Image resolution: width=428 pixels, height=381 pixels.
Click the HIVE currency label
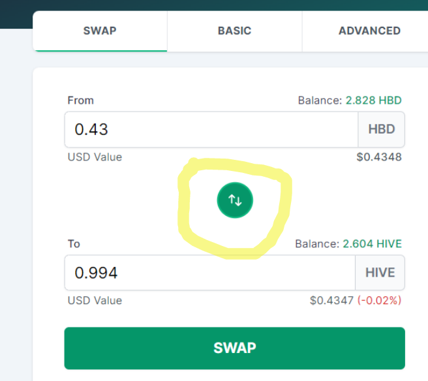pyautogui.click(x=380, y=273)
